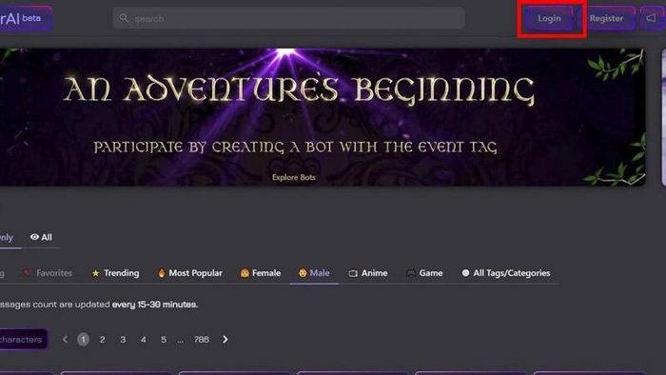Switch to the All visibility tab
The width and height of the screenshot is (666, 375).
41,237
